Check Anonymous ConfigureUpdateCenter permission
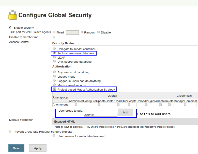Viewport: 198px width, 154px height. (x=99, y=105)
